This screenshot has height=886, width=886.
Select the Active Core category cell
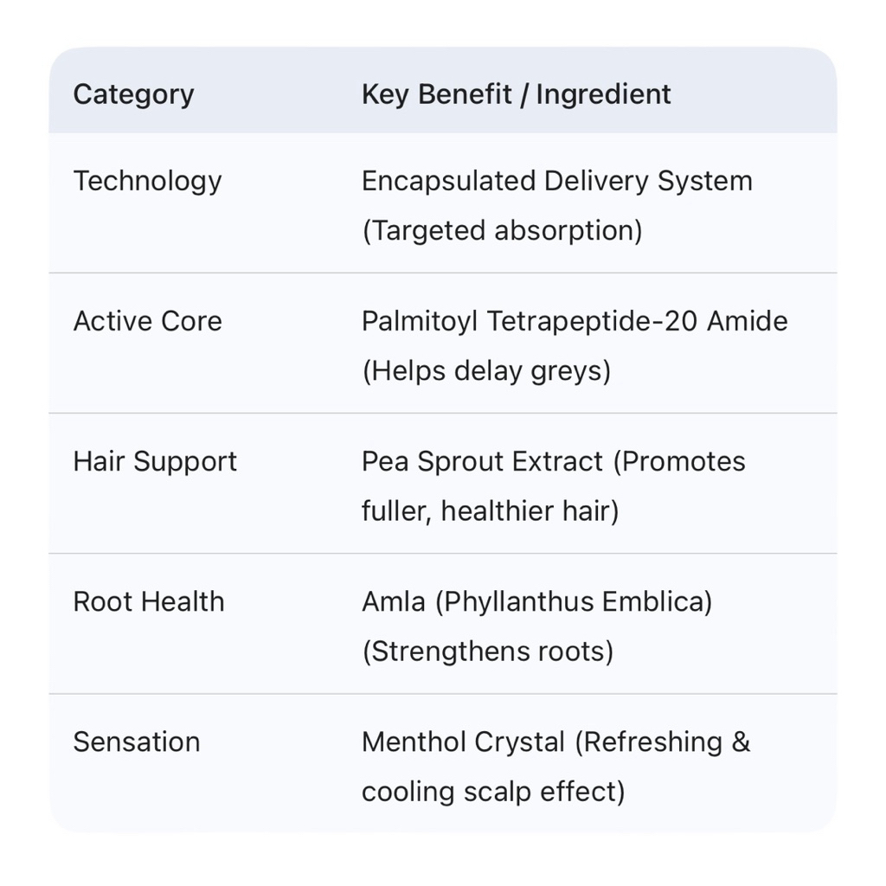coord(147,321)
